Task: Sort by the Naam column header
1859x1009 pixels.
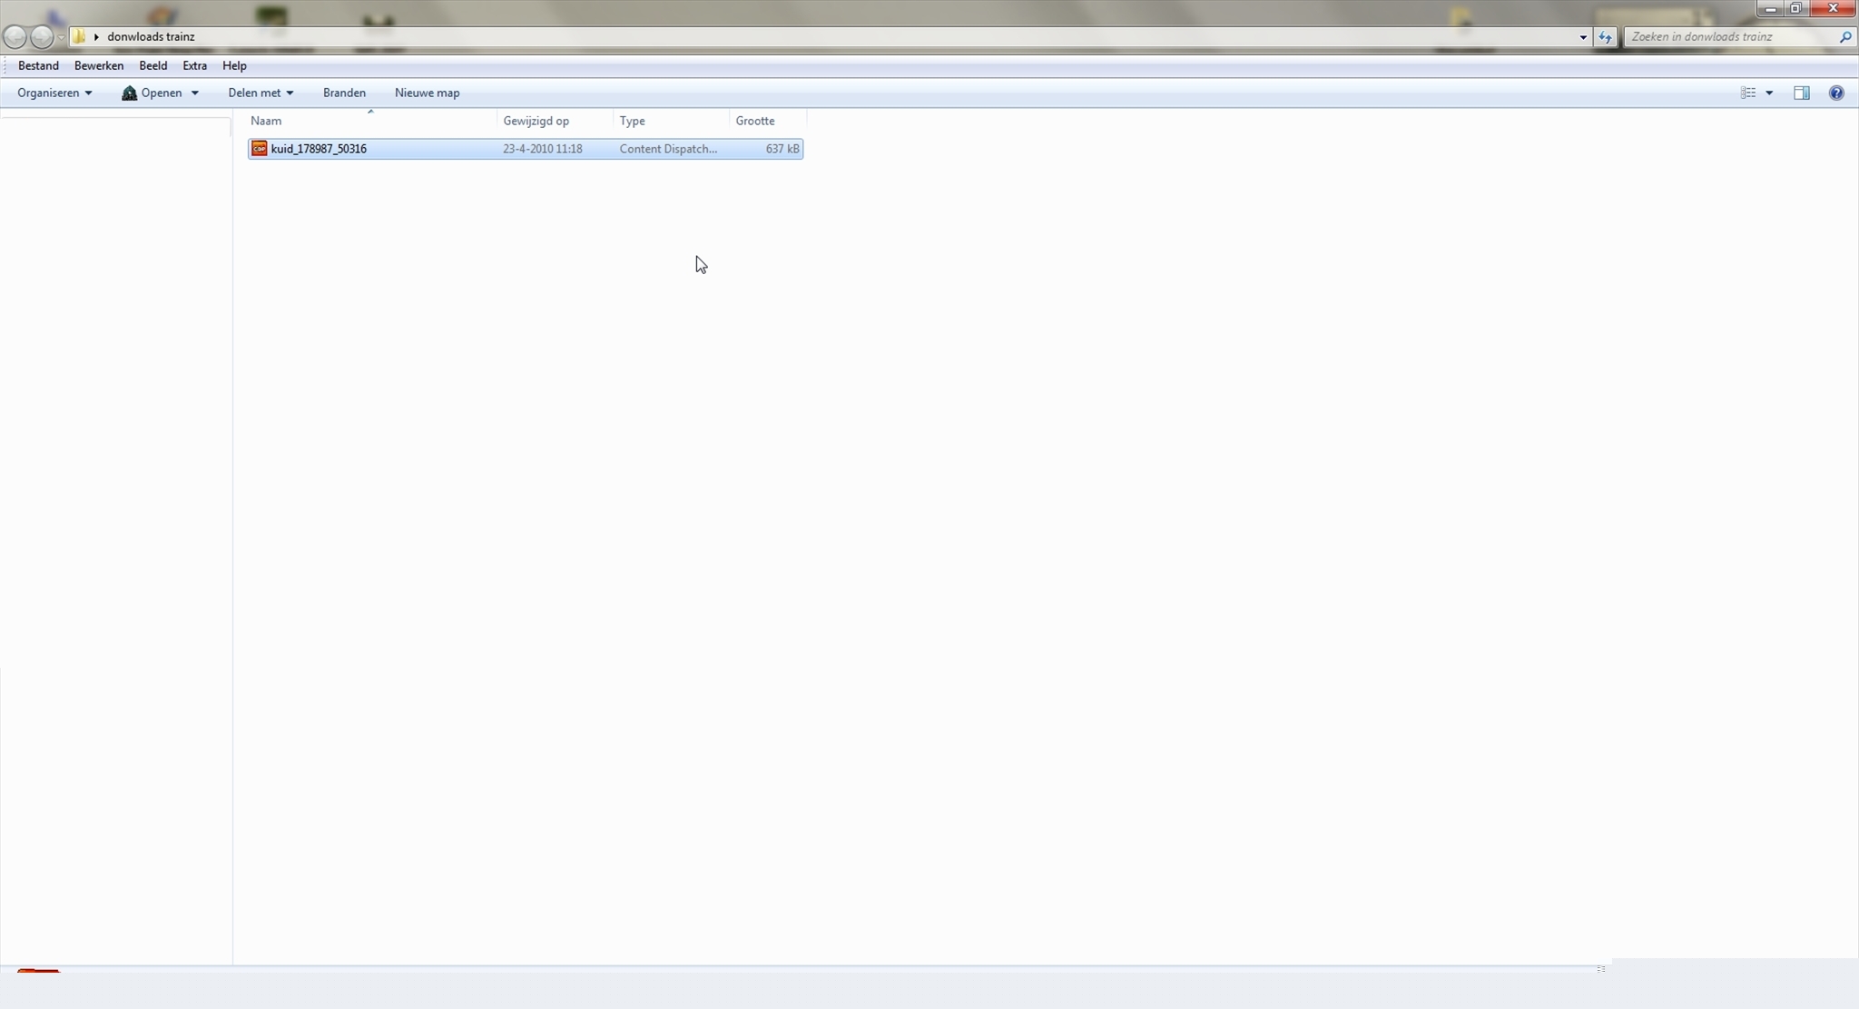Action: point(371,121)
